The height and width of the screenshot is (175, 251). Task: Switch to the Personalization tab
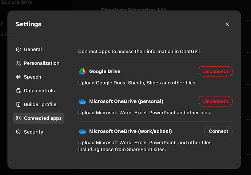pyautogui.click(x=39, y=63)
